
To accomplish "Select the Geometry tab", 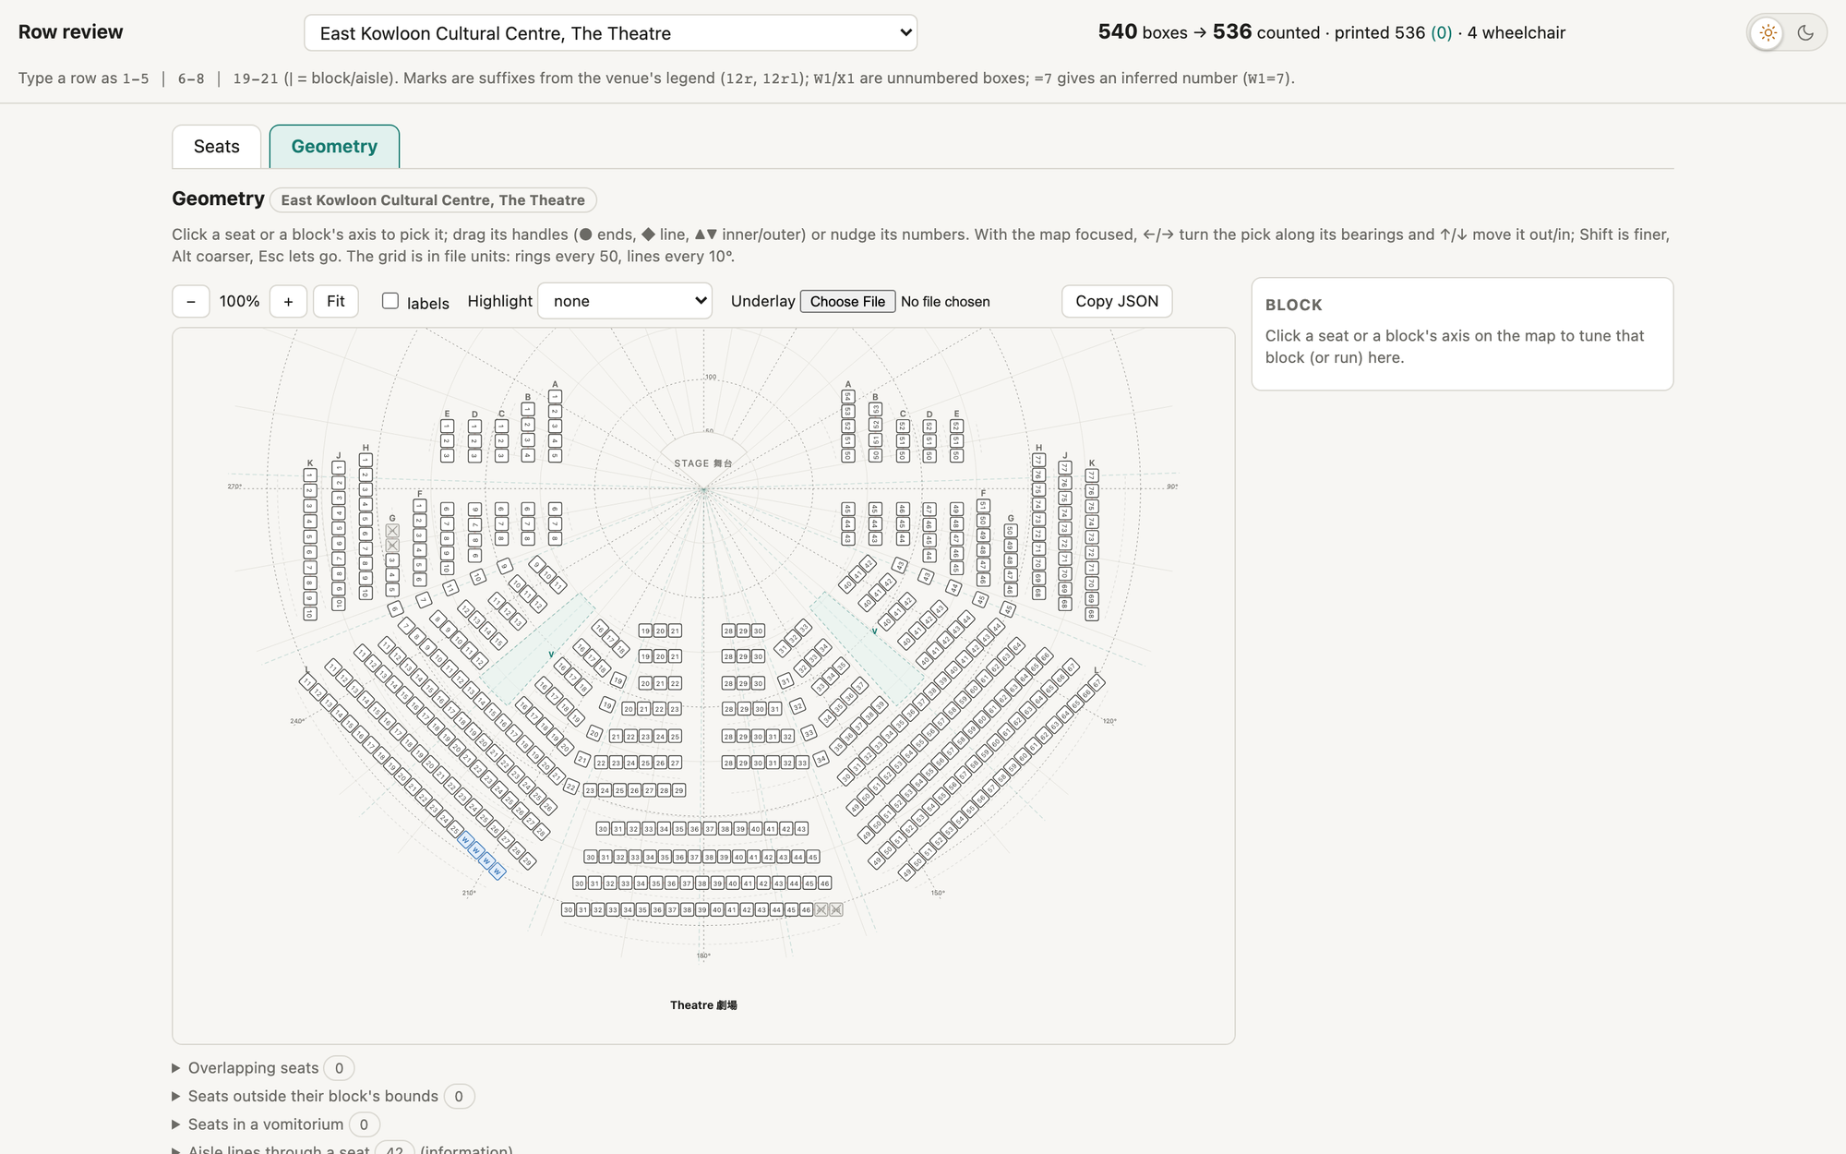I will [334, 147].
